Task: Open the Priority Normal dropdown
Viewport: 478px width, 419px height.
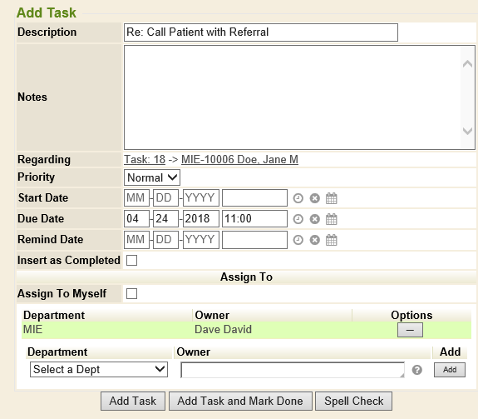Action: tap(152, 177)
